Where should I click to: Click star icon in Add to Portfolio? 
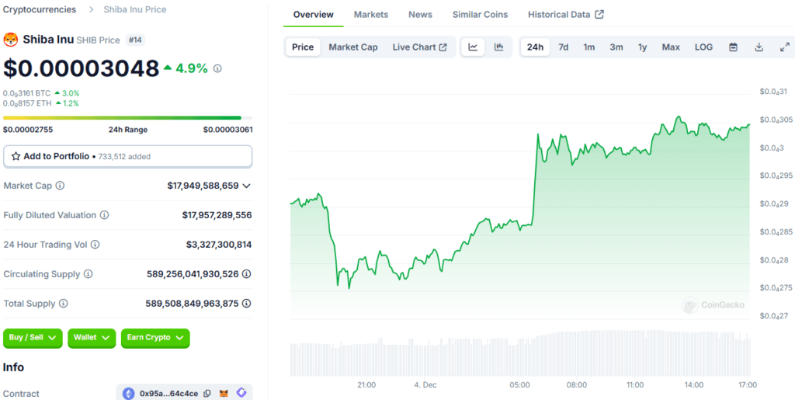click(x=16, y=156)
